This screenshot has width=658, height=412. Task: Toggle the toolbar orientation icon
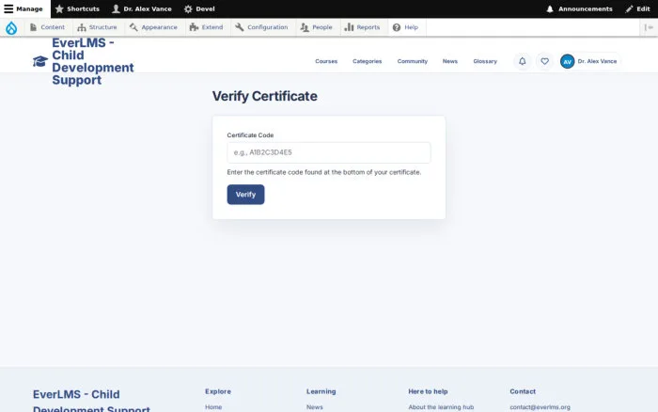[649, 27]
